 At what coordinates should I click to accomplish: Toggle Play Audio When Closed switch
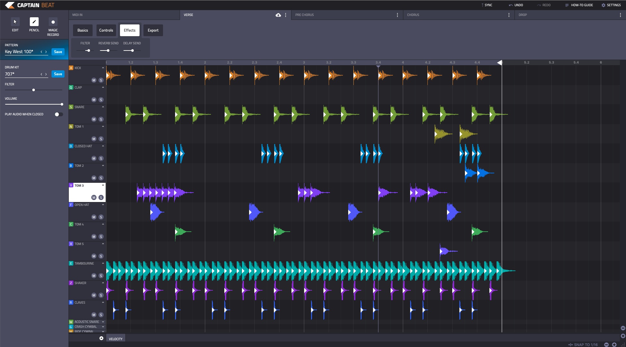pyautogui.click(x=58, y=114)
